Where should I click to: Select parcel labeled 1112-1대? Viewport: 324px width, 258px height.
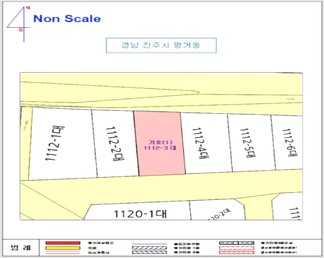(62, 143)
